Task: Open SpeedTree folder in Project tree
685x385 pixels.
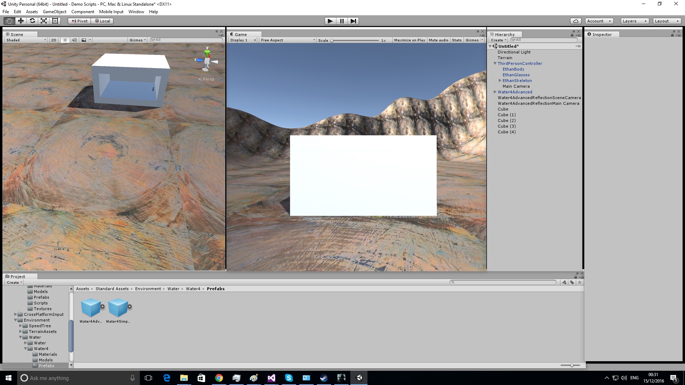Action: (40, 326)
